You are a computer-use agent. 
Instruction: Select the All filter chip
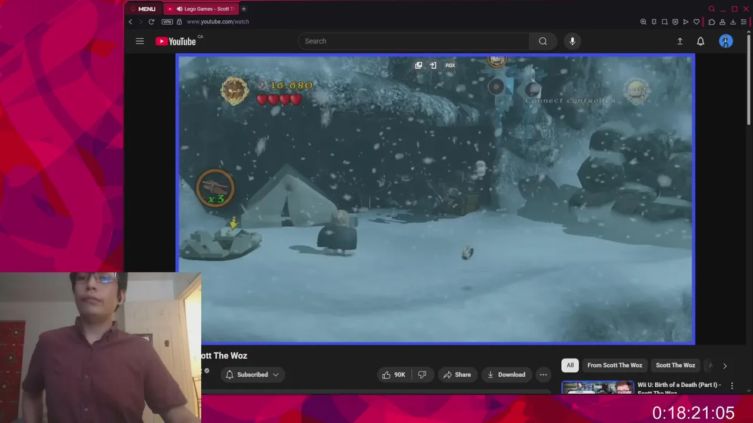(570, 365)
